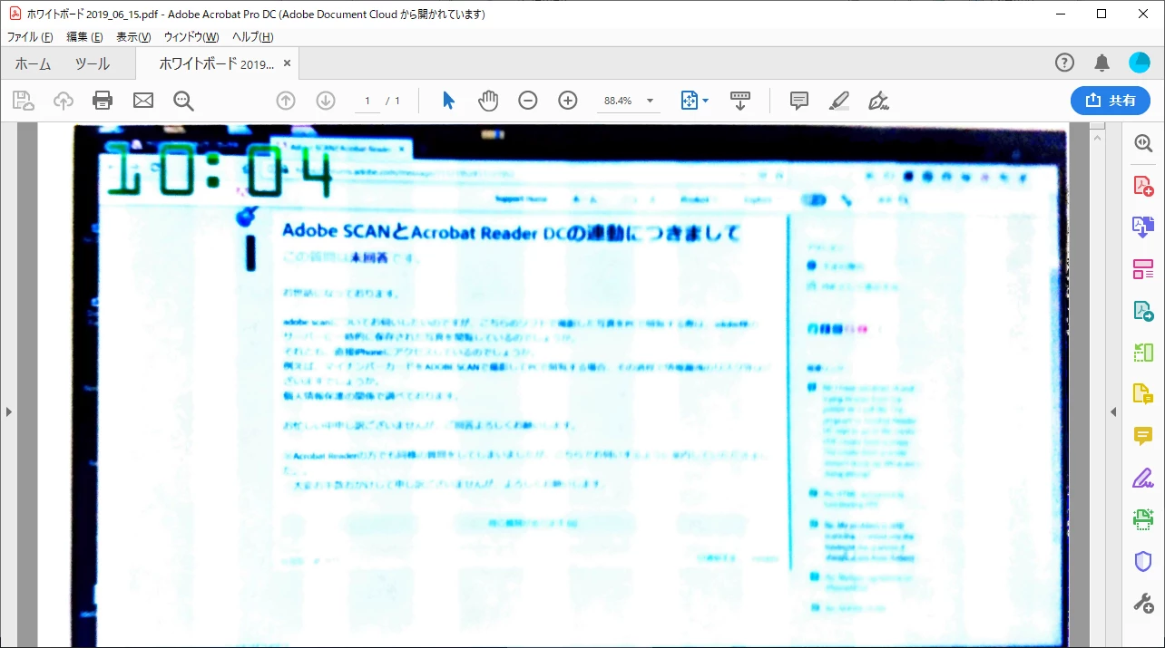Select the ホワイトボード 2019 document tab
This screenshot has width=1165, height=648.
click(x=216, y=63)
